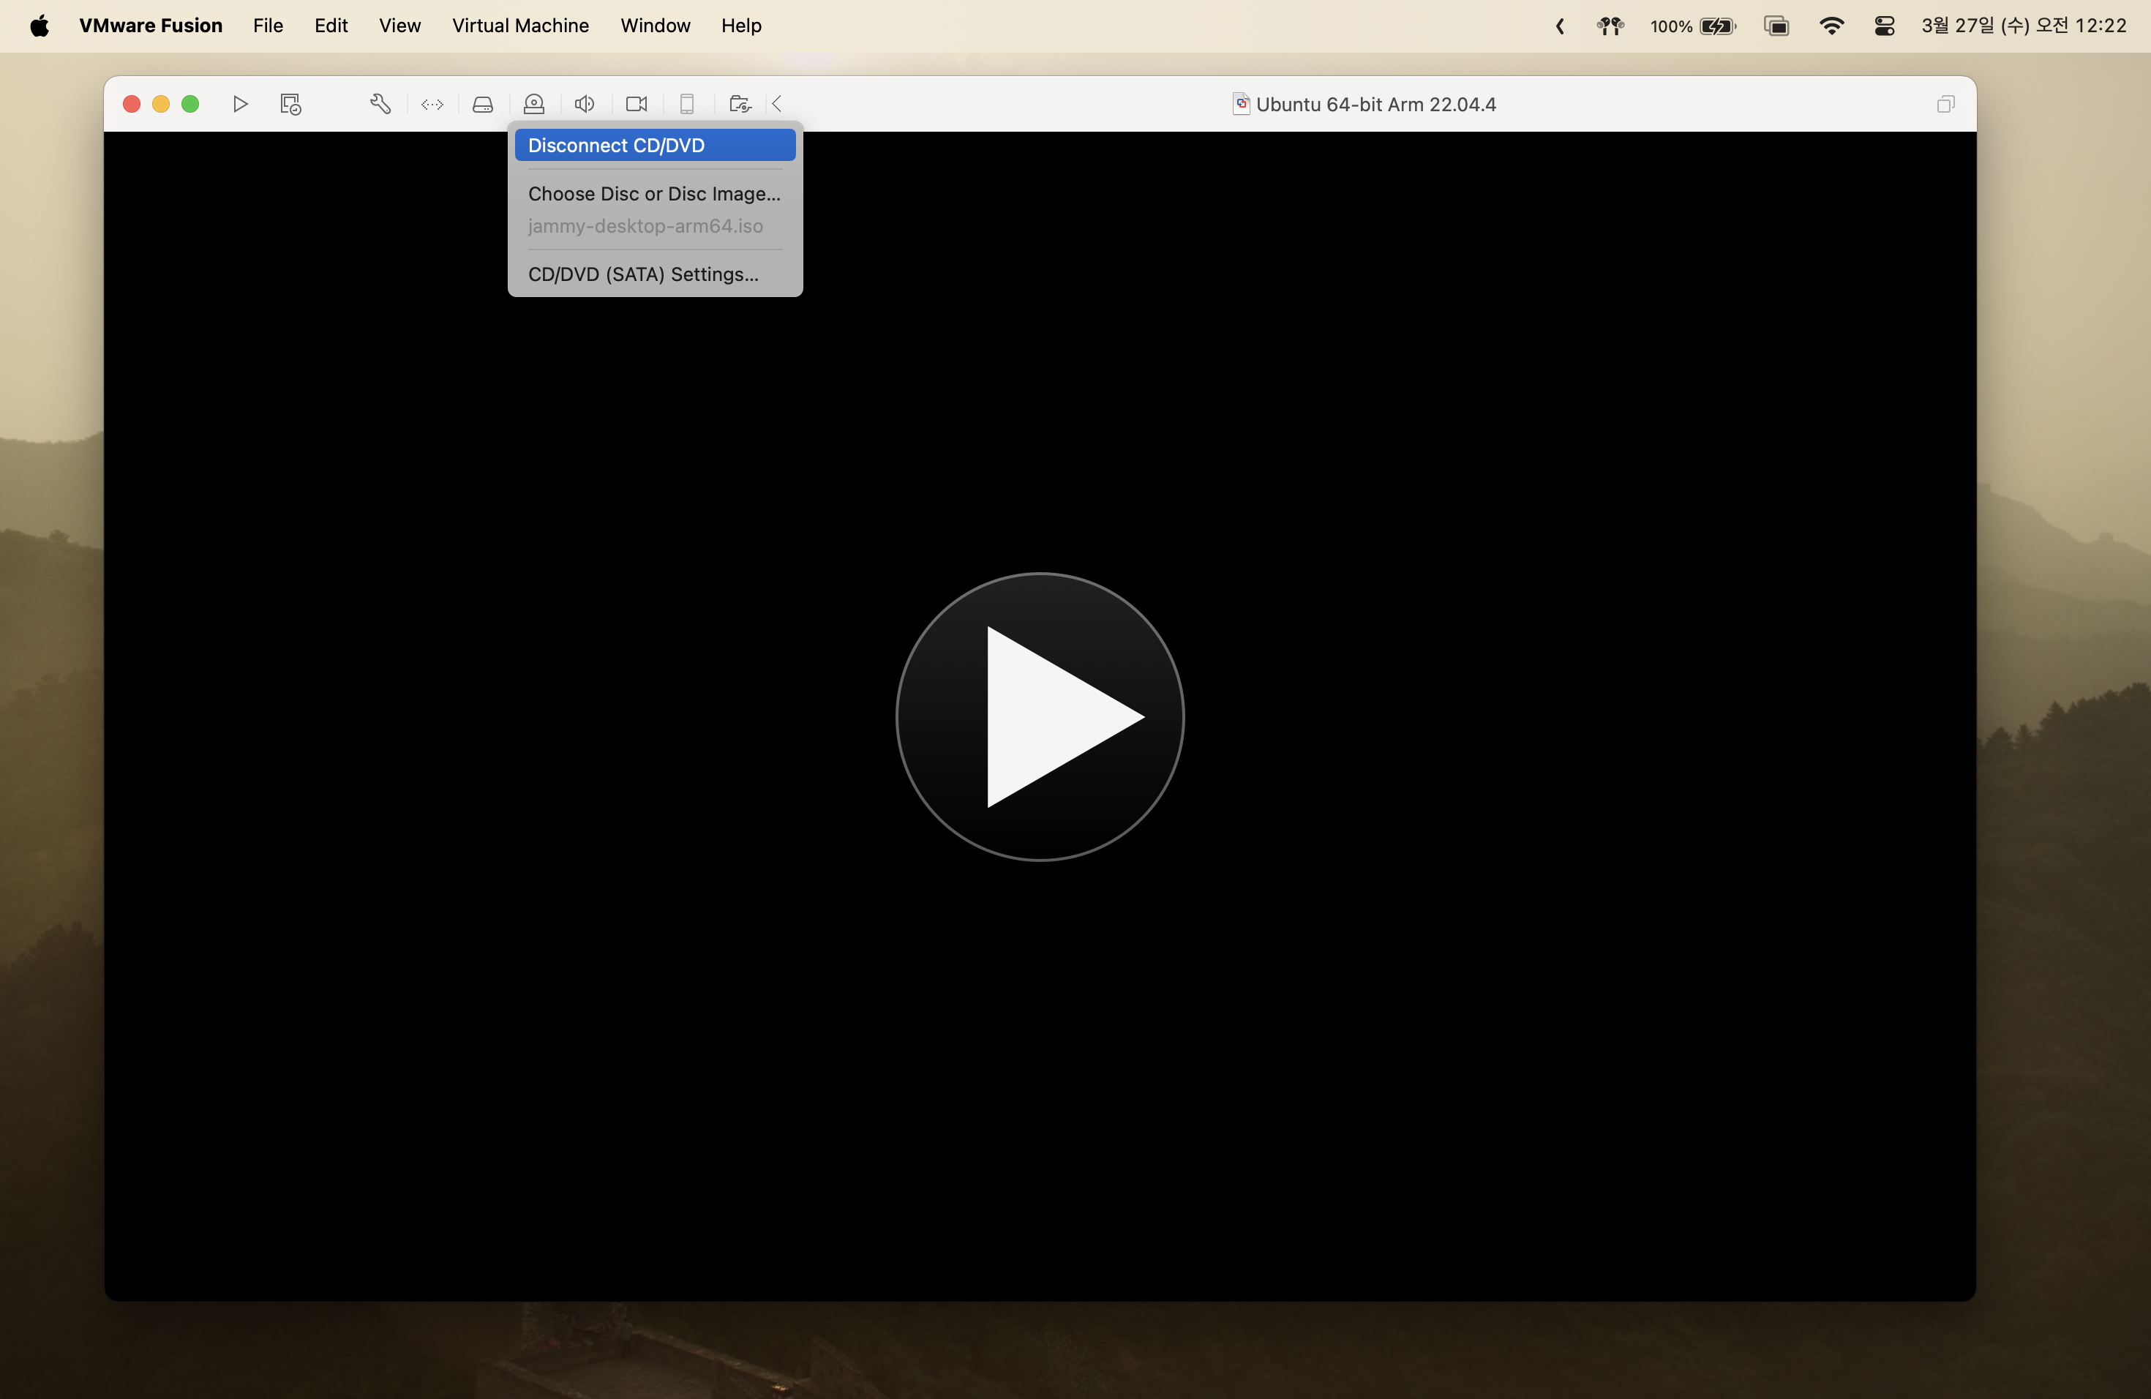Open the Virtual Machine menu

tap(521, 26)
